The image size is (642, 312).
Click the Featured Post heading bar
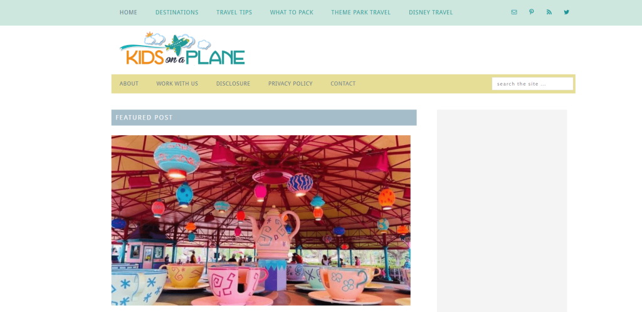tap(264, 118)
